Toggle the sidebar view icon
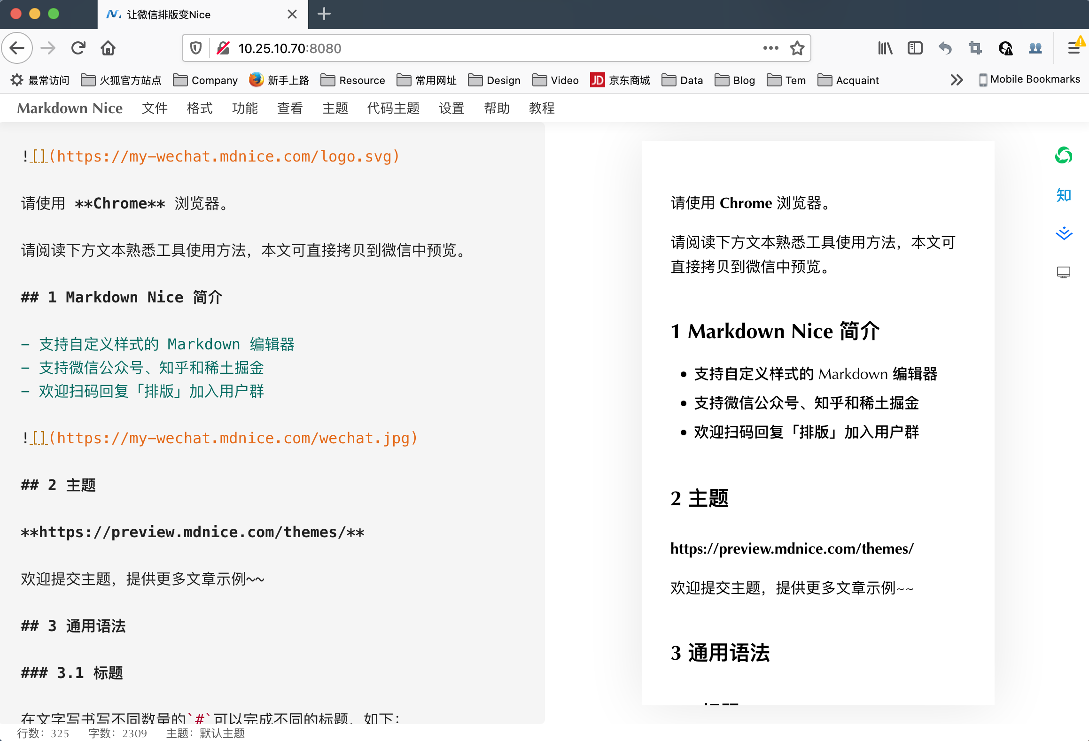The height and width of the screenshot is (741, 1089). 915,48
